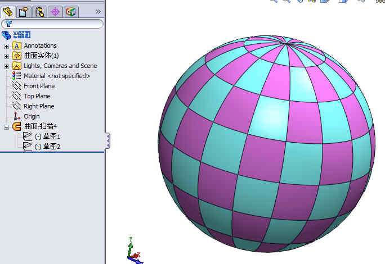Open the ConfigurationManager tab
The height and width of the screenshot is (264, 385).
39,12
